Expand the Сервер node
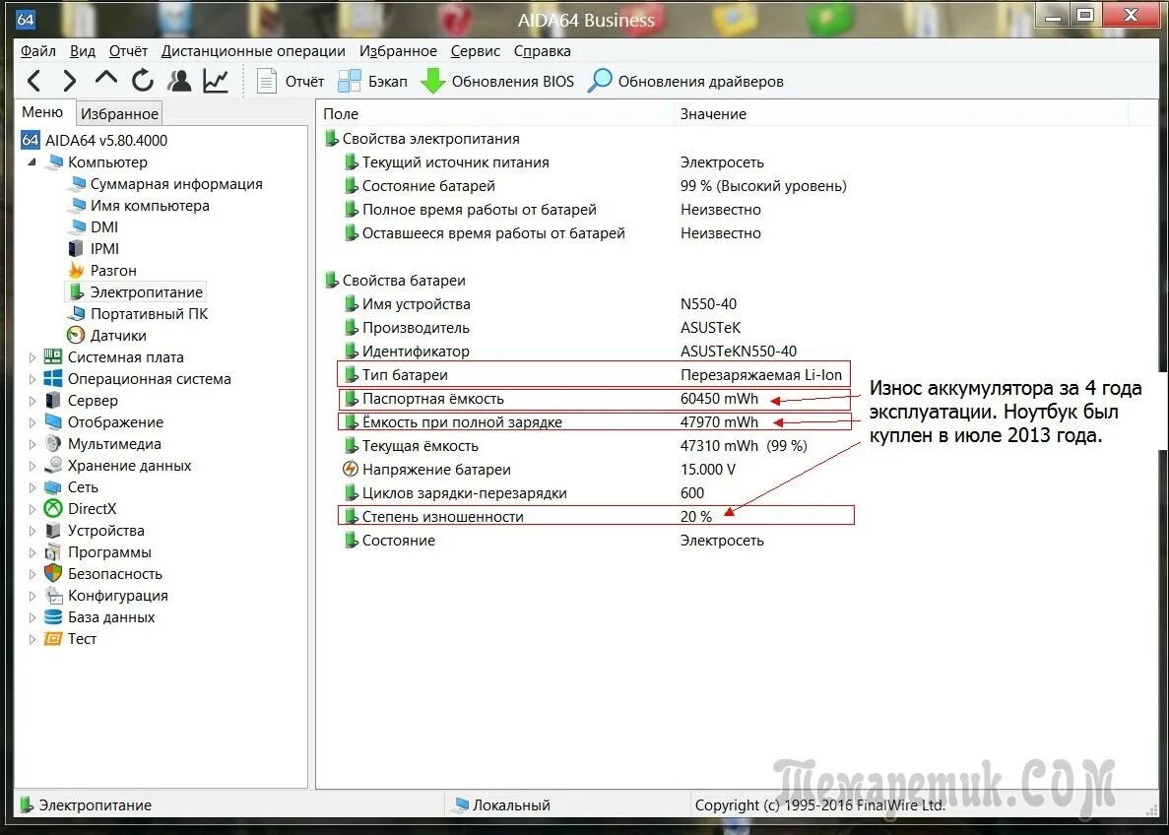The image size is (1169, 835). coord(32,401)
